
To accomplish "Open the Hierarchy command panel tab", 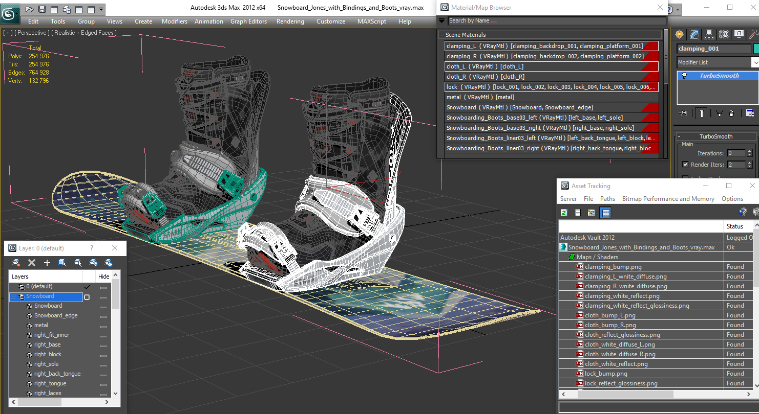I will click(x=709, y=34).
